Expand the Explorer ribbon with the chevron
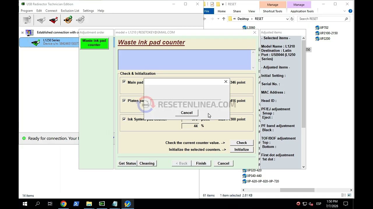373x209 pixels. 345,11
